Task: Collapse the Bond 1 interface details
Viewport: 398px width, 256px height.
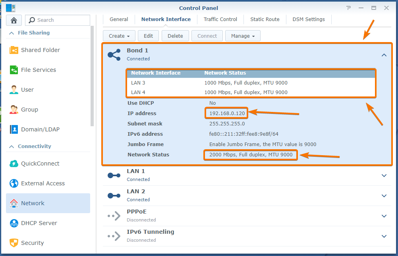Action: click(384, 55)
